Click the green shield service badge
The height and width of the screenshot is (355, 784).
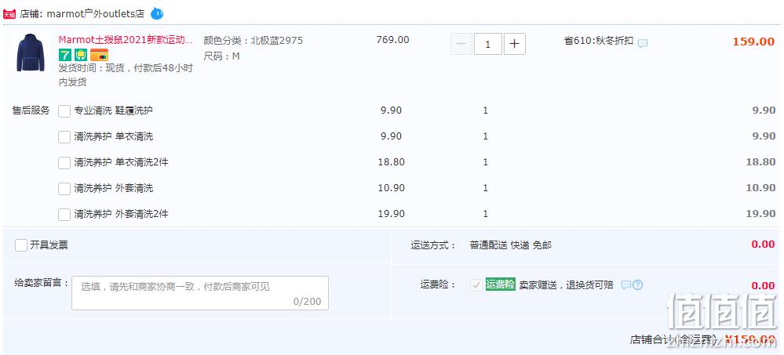(81, 55)
